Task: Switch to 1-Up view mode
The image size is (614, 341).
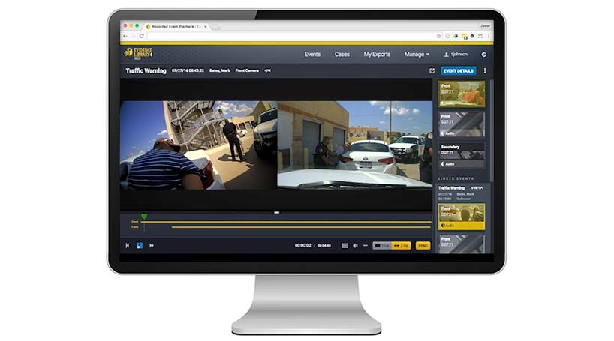Action: (x=382, y=245)
